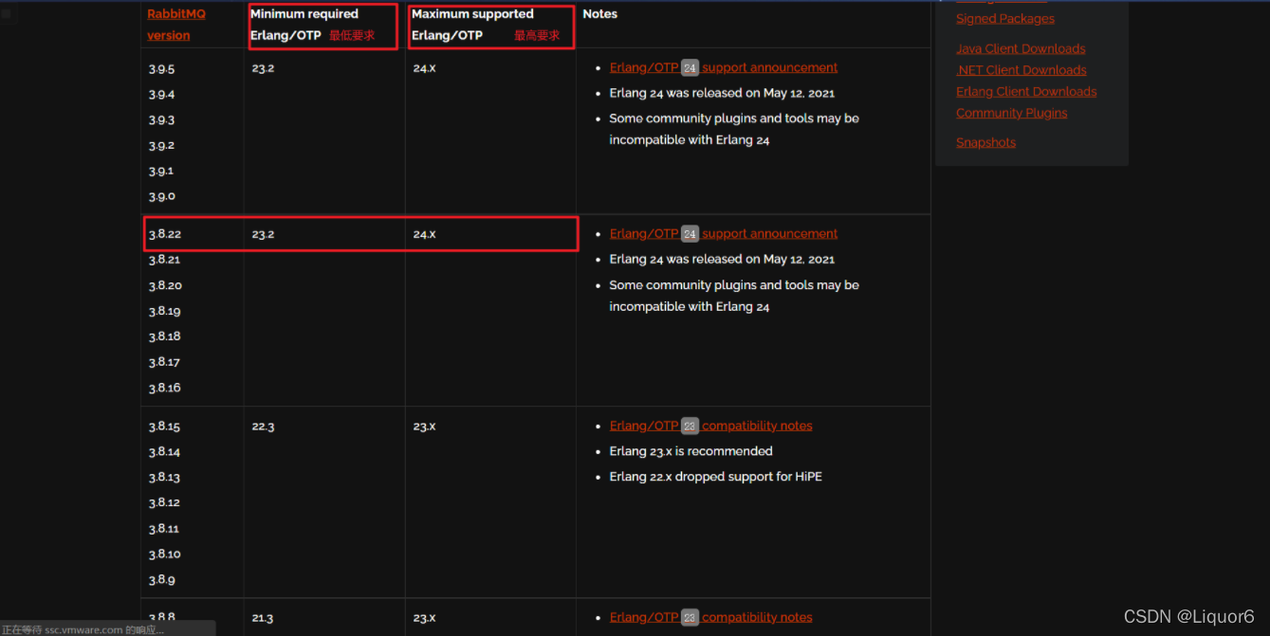
Task: Click the Minimum required Erlang/OTP column header
Action: click(304, 25)
